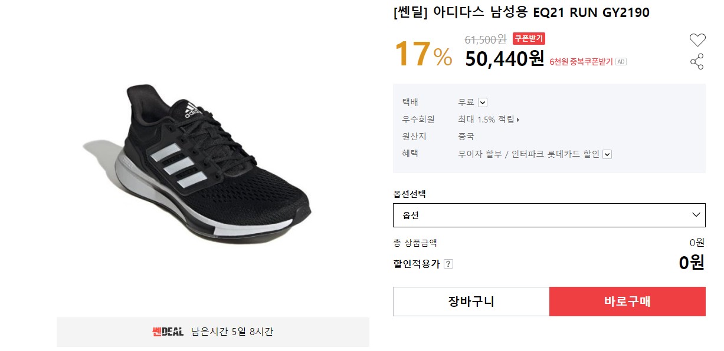Expand the 혜택 card discount dropdown arrow
Viewport: 724px width, 351px height.
pos(607,154)
